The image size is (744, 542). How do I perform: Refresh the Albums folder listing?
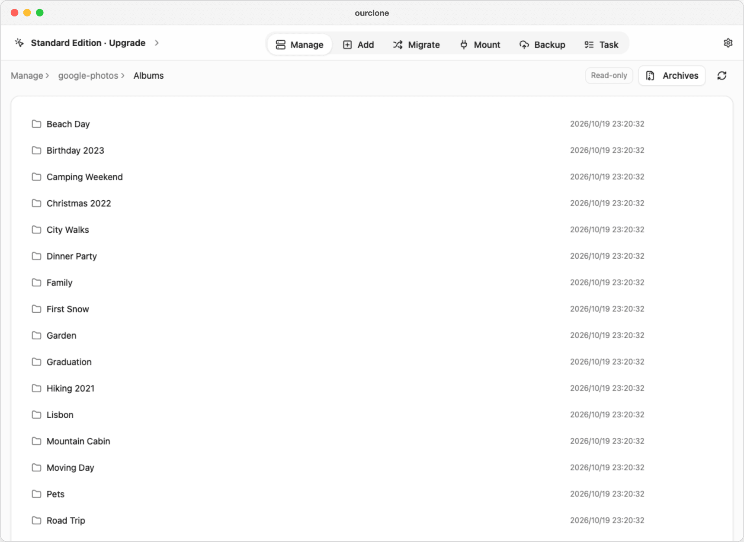pyautogui.click(x=722, y=76)
